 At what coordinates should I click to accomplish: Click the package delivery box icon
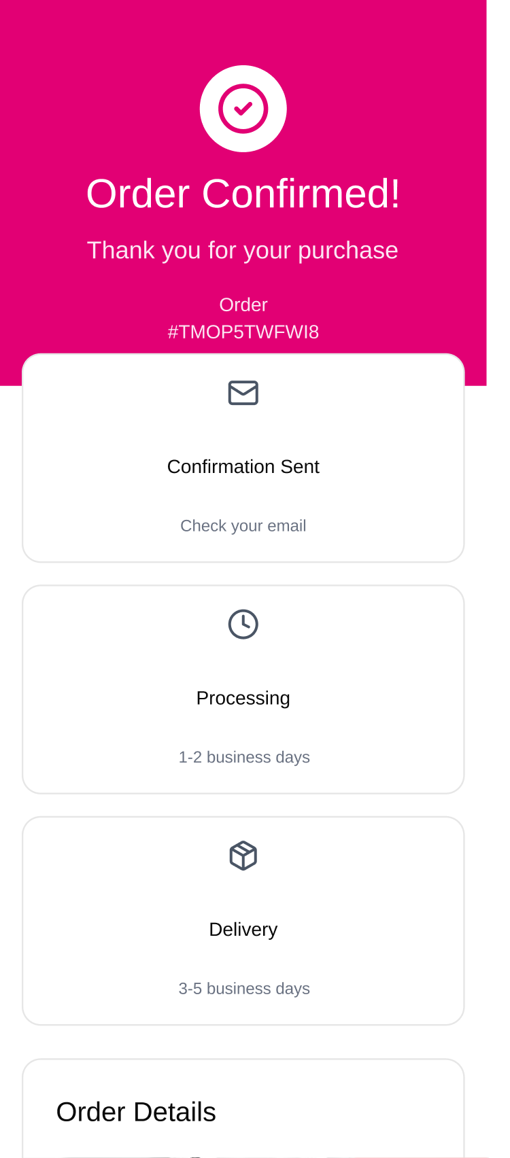click(x=243, y=856)
